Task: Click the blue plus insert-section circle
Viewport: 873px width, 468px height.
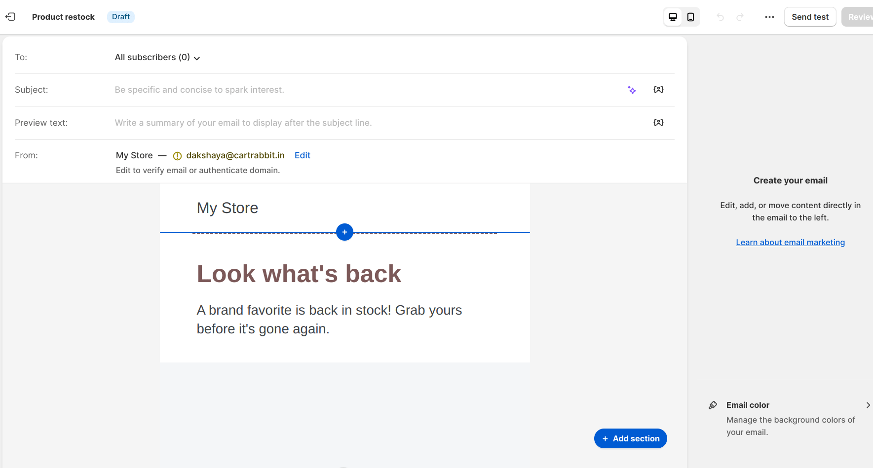Action: pyautogui.click(x=344, y=232)
